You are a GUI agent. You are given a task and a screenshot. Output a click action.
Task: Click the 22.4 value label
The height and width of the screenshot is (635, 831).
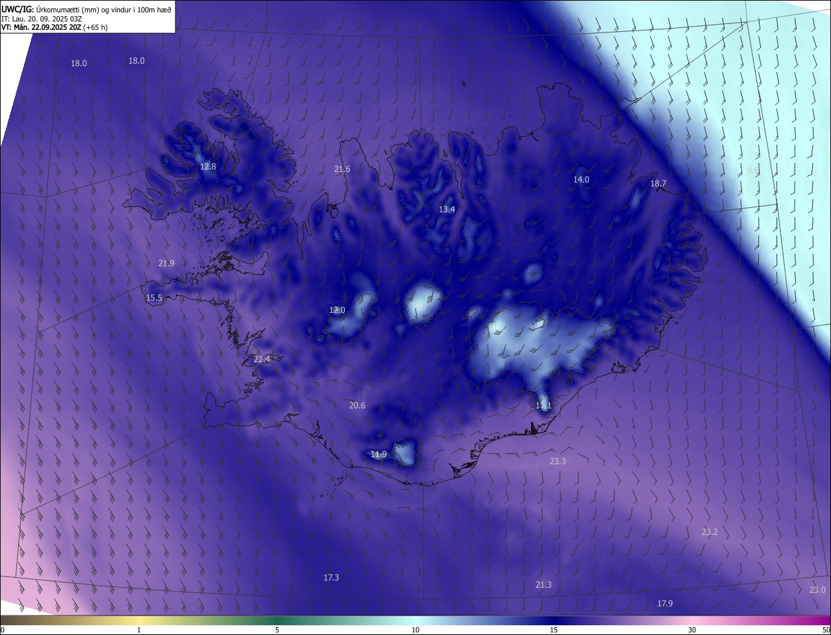(262, 360)
